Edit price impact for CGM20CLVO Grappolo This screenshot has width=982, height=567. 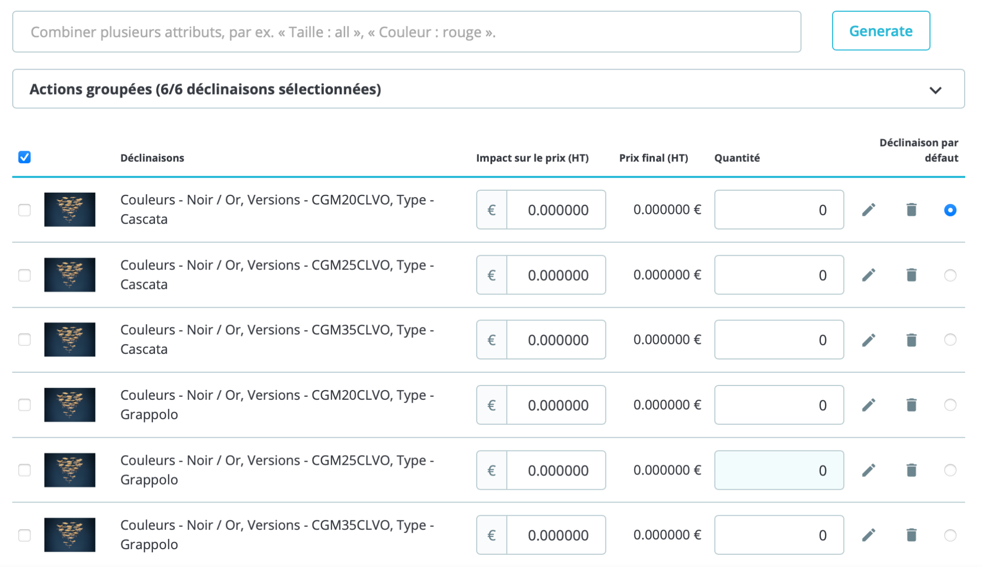click(556, 405)
